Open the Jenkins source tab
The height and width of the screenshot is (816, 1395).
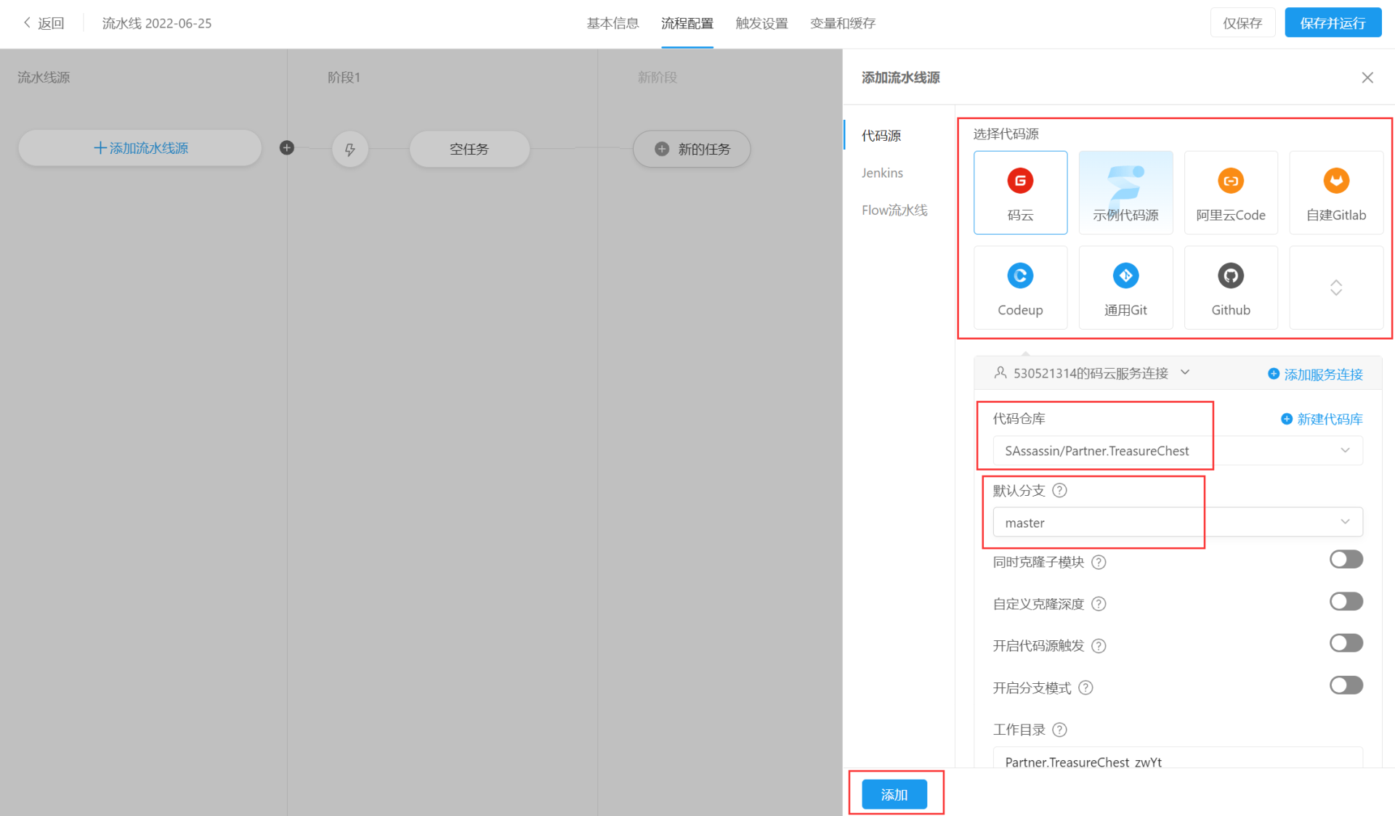coord(882,173)
